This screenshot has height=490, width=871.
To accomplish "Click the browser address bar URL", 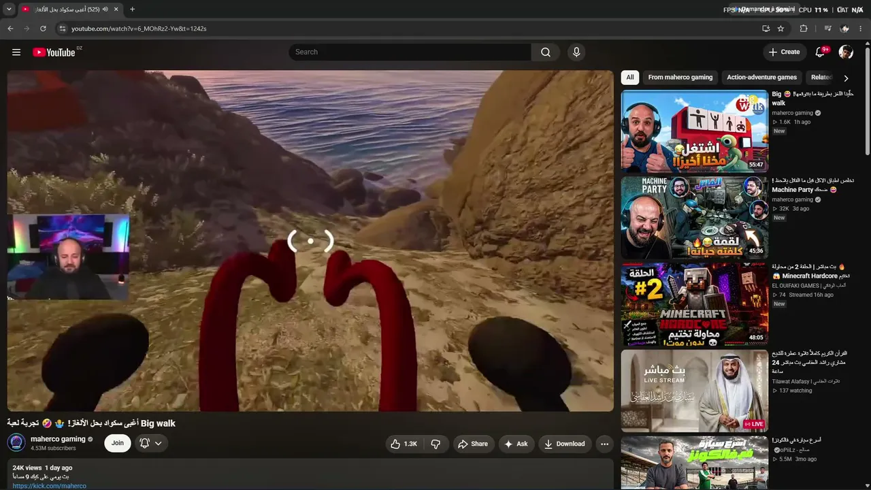I will point(139,29).
